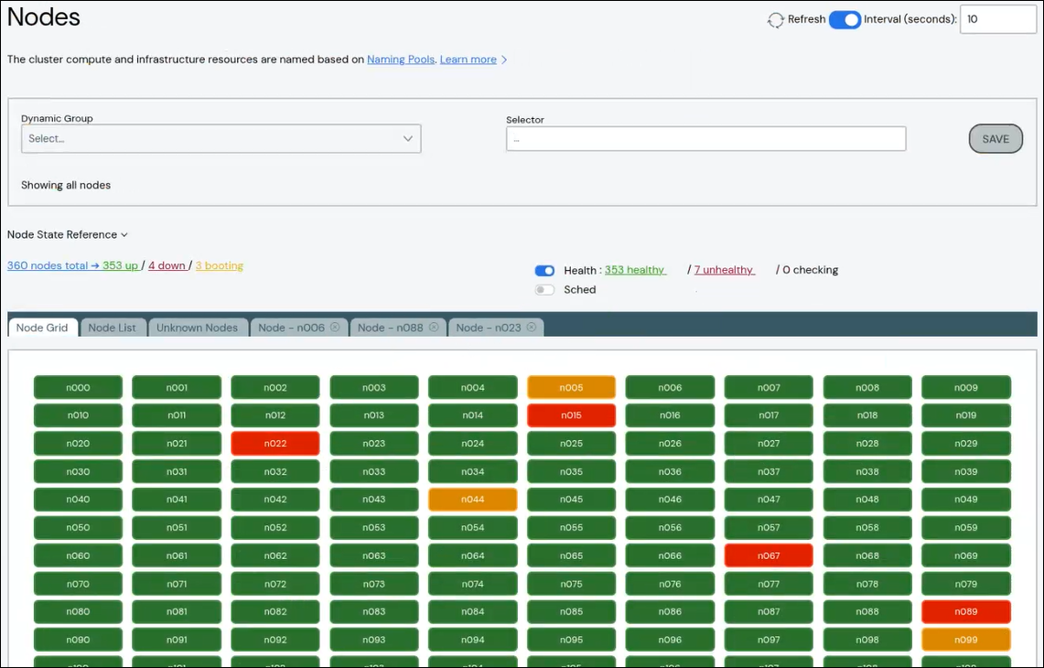Image resolution: width=1044 pixels, height=668 pixels.
Task: Click inside the Selector input field
Action: point(705,138)
